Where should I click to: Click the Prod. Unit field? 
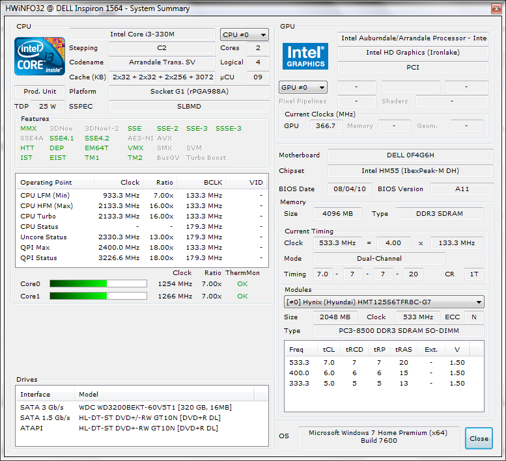click(40, 92)
